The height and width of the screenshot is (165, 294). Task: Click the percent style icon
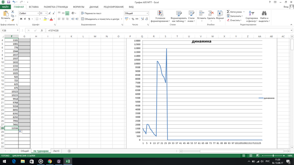[133, 19]
